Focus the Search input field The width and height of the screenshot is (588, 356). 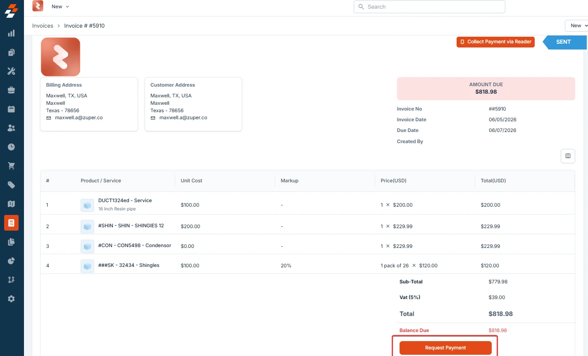[x=429, y=7]
